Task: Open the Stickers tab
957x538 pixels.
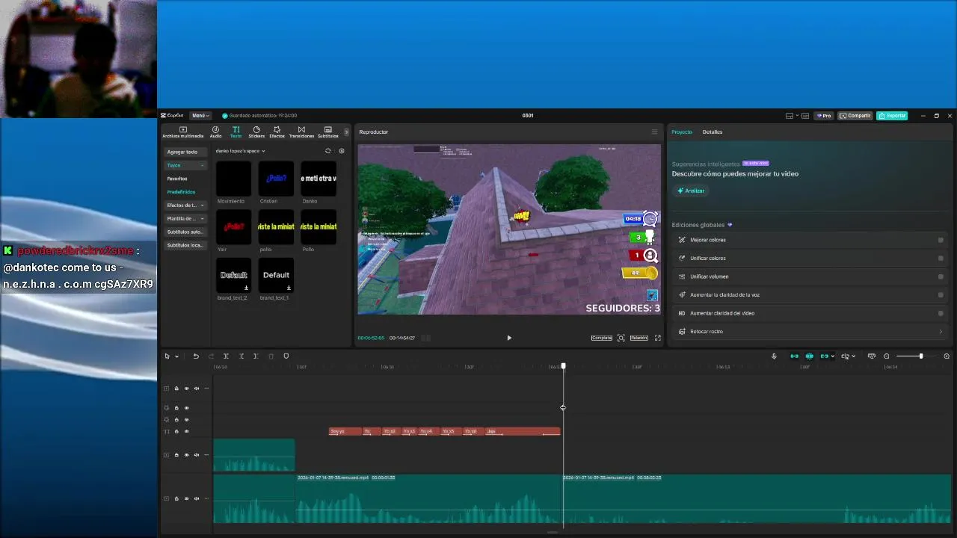Action: (x=256, y=132)
